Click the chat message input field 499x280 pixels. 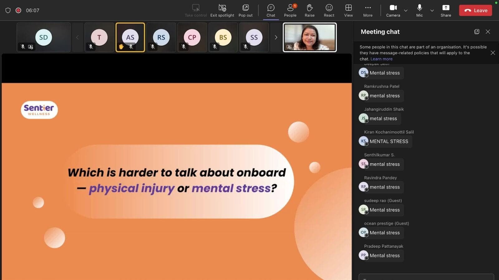tap(426, 277)
